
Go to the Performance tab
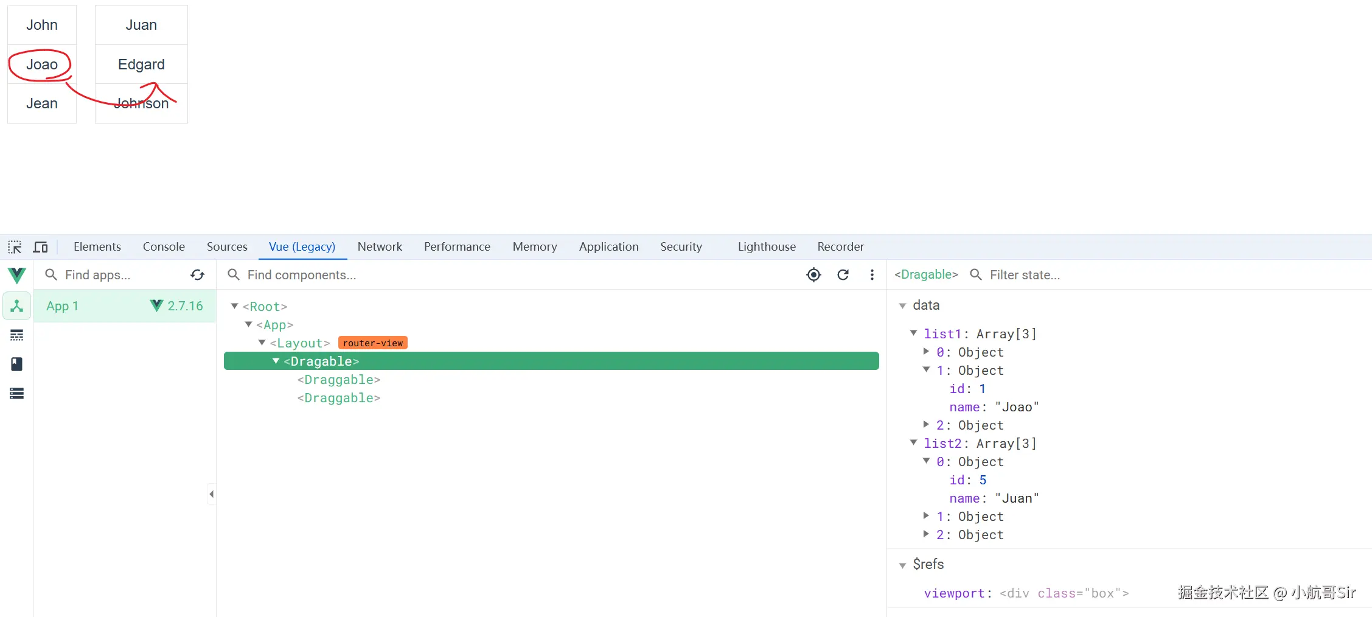(x=457, y=247)
